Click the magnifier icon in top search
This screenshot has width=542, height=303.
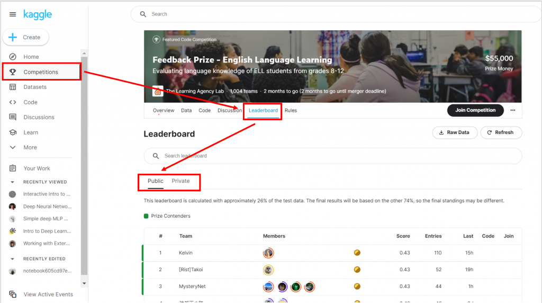(143, 14)
